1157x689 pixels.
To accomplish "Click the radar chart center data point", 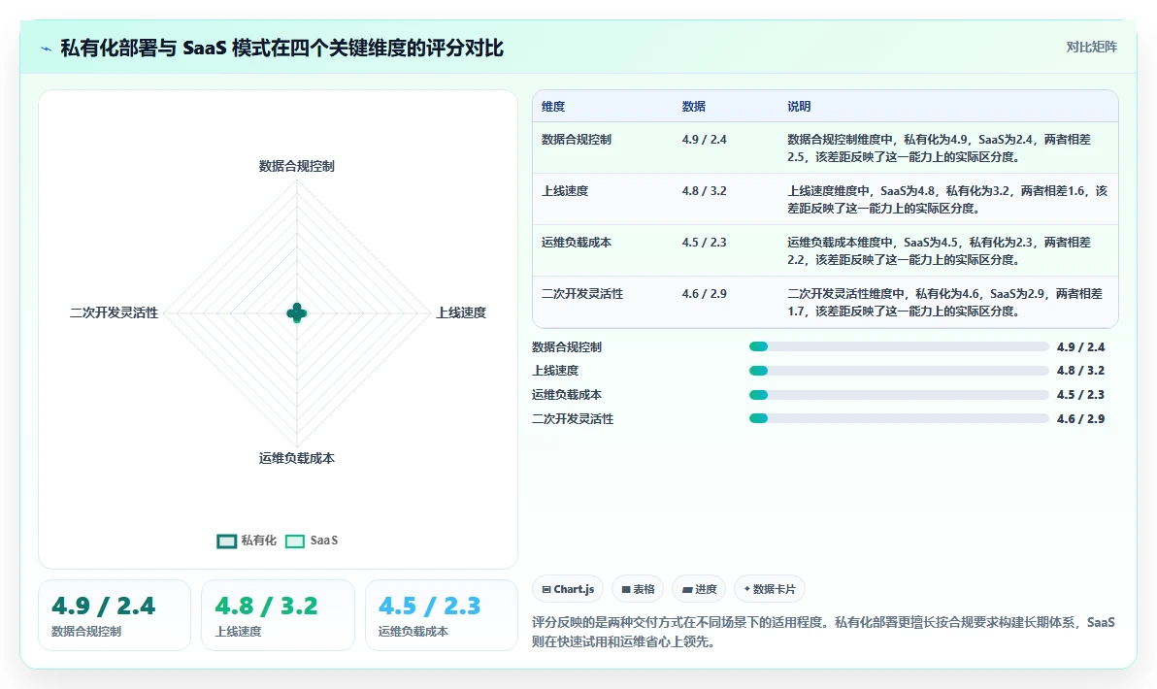I will [x=297, y=312].
